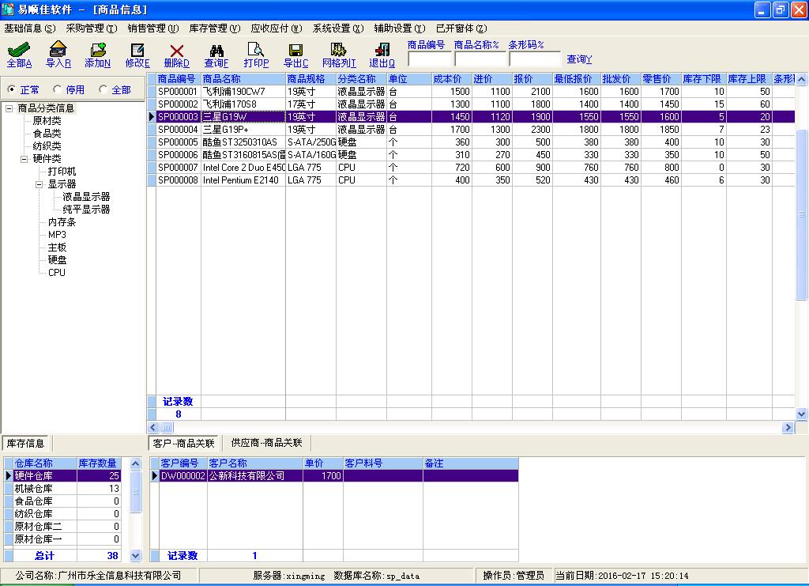
Task: Select the 全部 radio button filter
Action: point(103,90)
